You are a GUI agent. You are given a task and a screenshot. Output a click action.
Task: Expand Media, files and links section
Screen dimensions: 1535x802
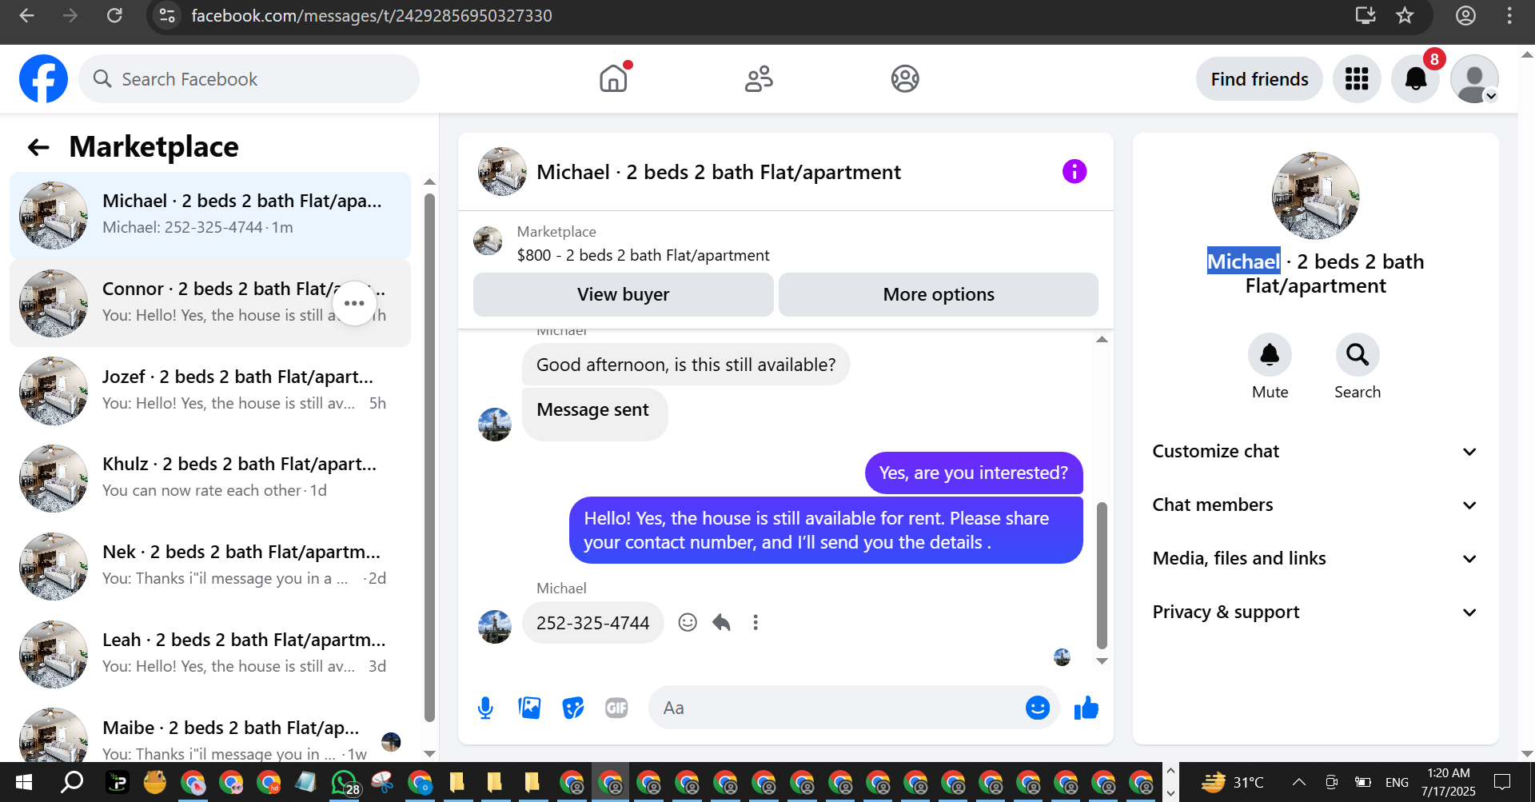[1315, 558]
